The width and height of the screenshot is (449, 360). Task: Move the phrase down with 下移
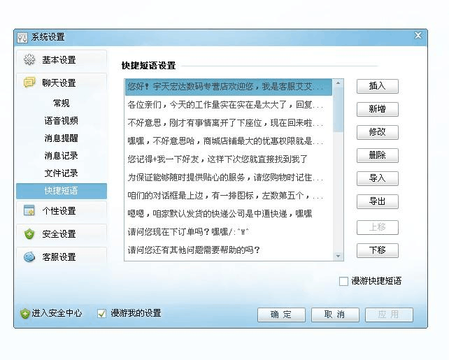click(378, 250)
